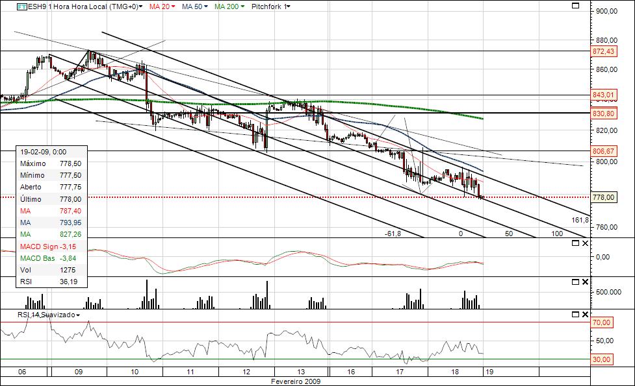The image size is (635, 386).
Task: Click the RSI 36,19 row
Action: click(51, 282)
